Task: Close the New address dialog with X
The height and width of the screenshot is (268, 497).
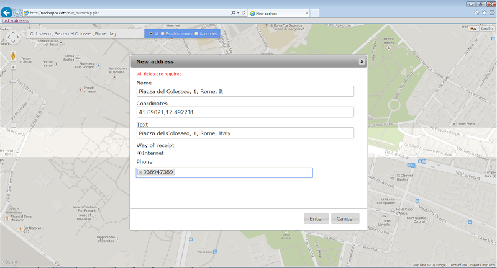Action: pos(362,61)
